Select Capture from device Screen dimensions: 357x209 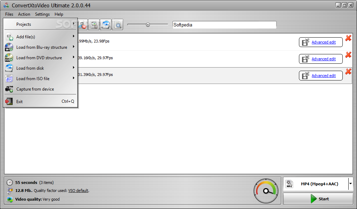41,89
